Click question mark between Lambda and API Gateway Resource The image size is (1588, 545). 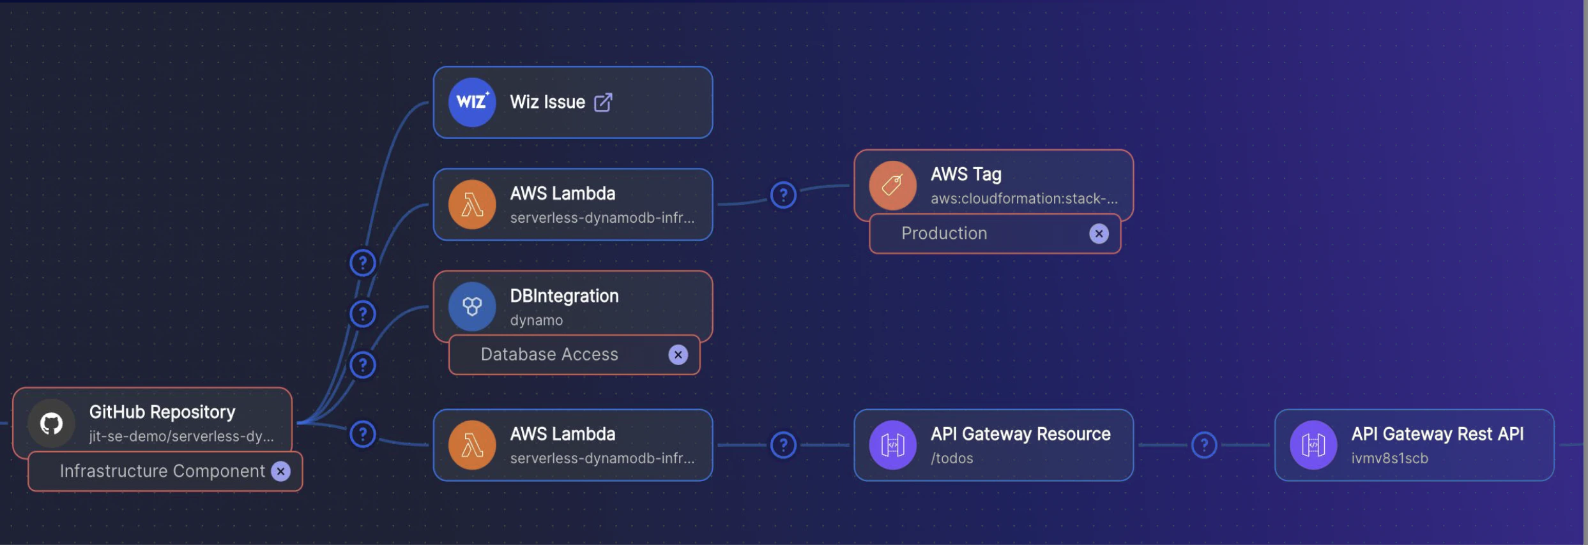783,445
